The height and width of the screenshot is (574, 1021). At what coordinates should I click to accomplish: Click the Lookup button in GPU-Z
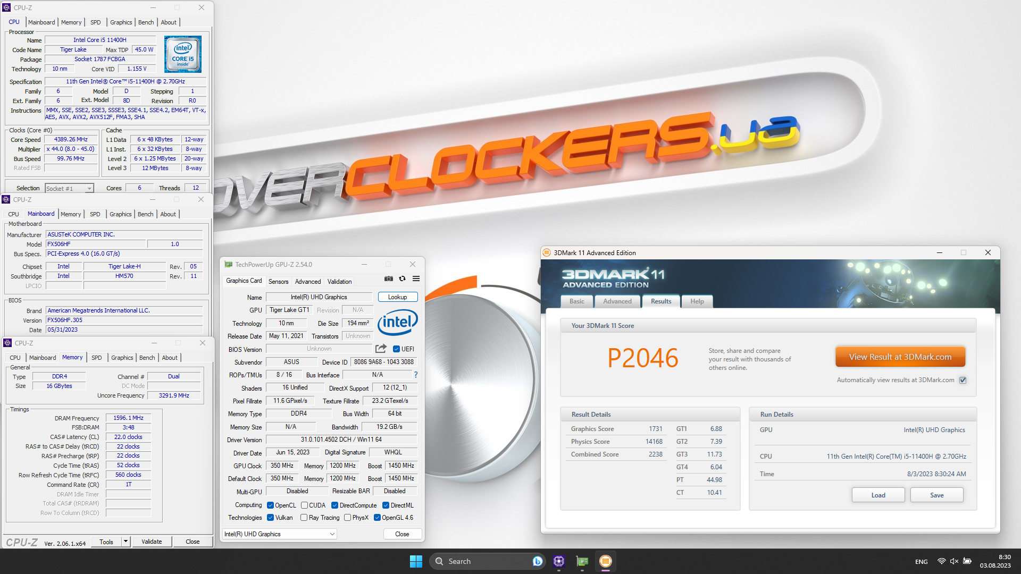pos(397,297)
